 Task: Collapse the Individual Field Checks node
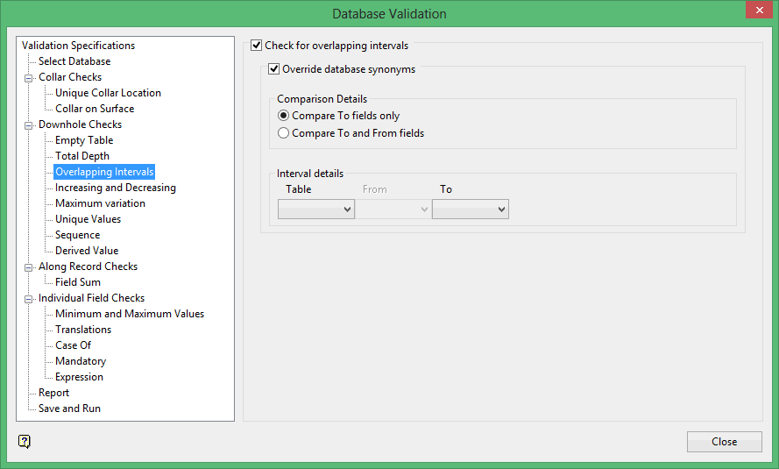28,298
